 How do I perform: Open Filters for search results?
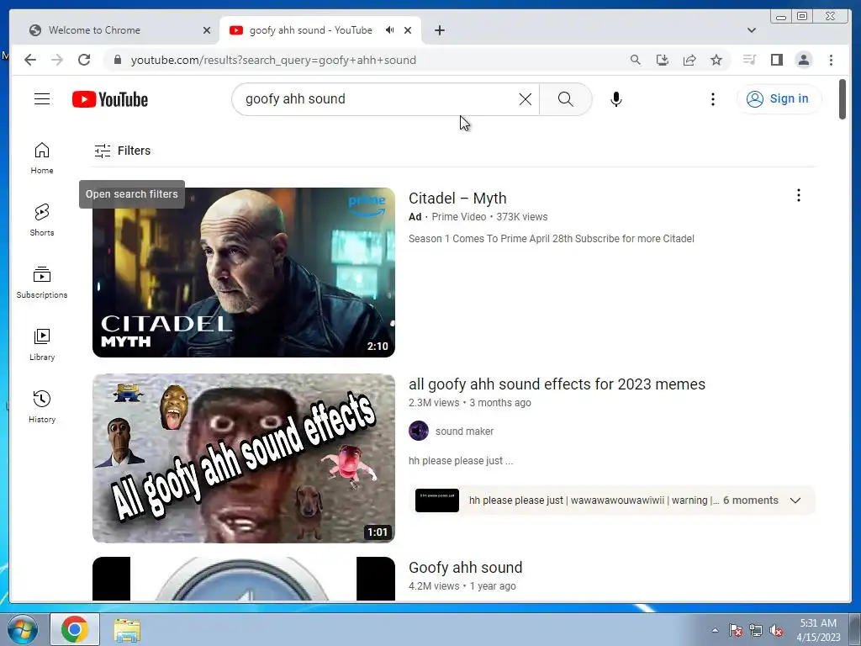pyautogui.click(x=122, y=151)
